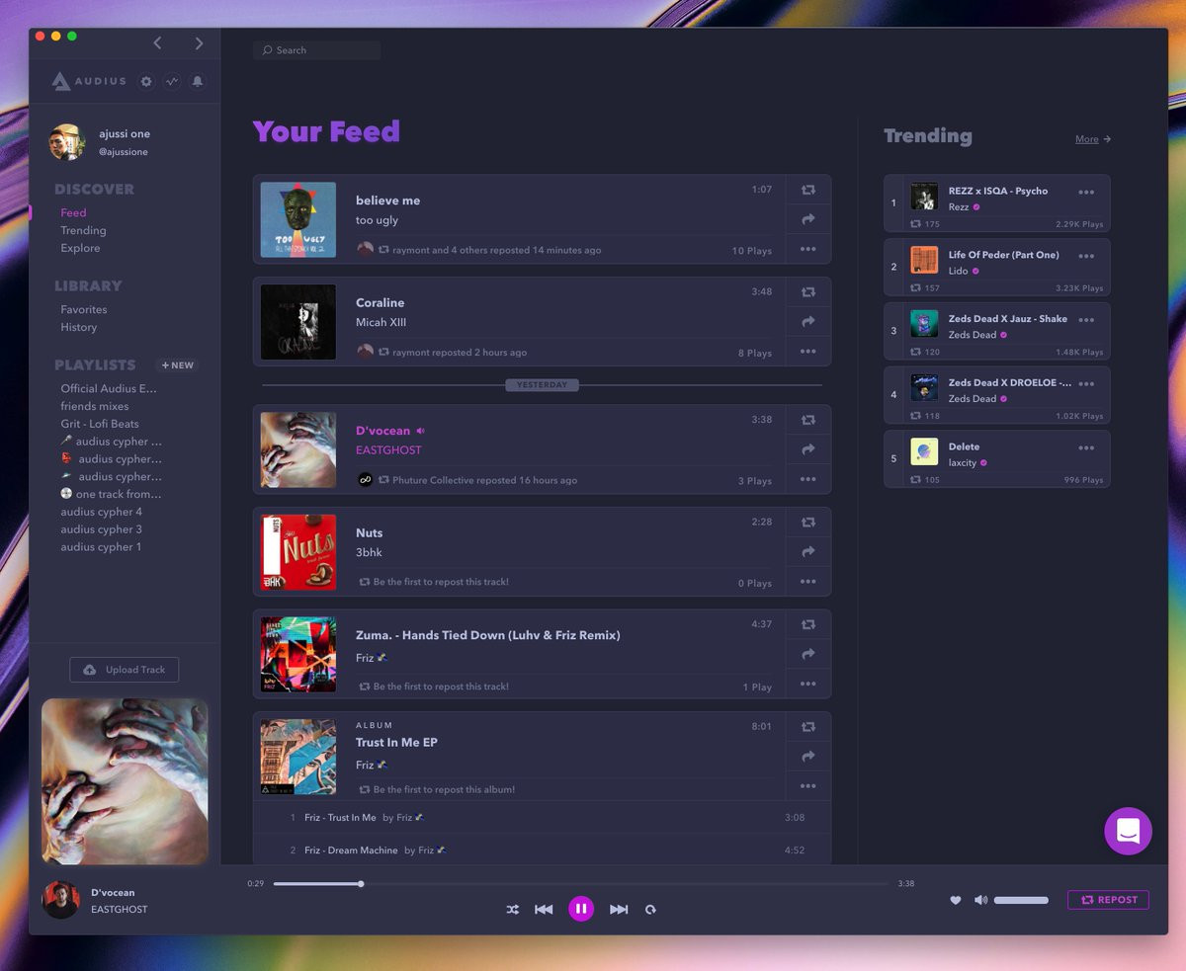Open the chat bubble widget
This screenshot has width=1186, height=971.
tap(1128, 831)
